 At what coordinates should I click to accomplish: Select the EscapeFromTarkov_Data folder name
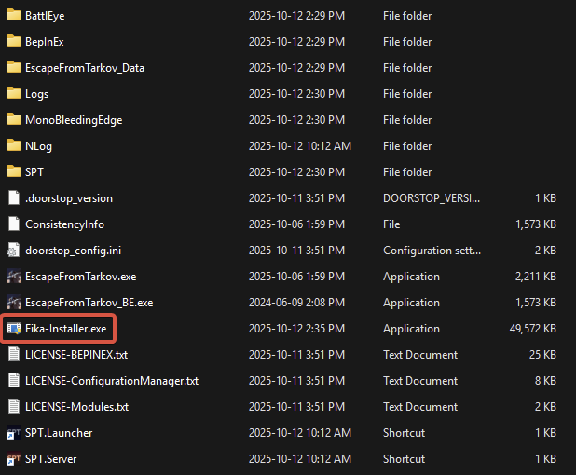coord(85,68)
